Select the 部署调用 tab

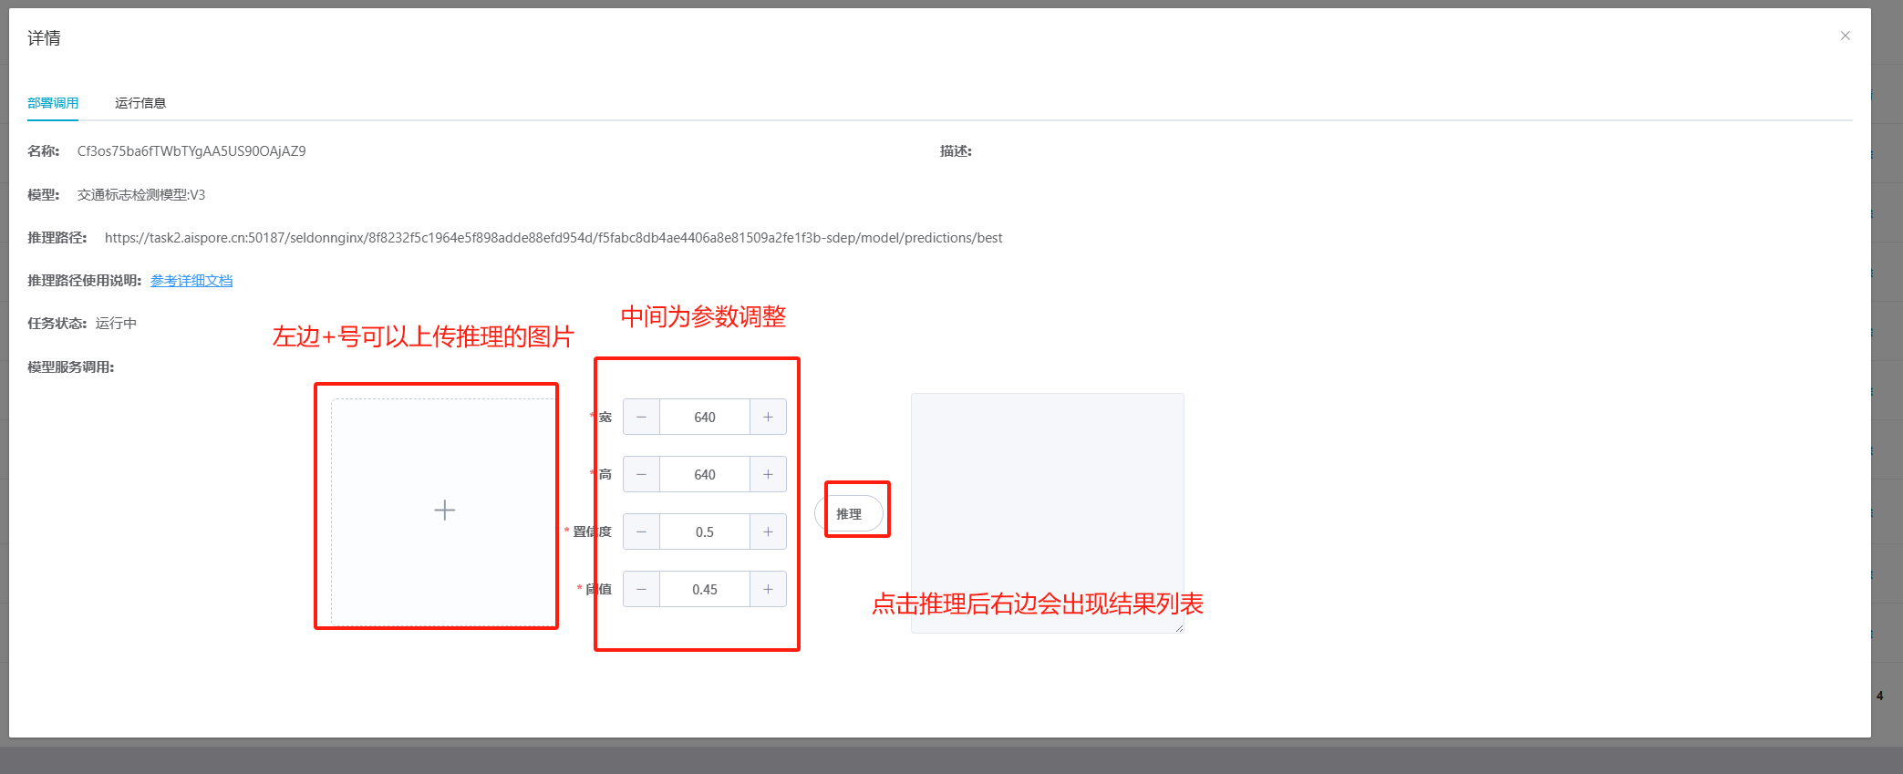pos(53,103)
